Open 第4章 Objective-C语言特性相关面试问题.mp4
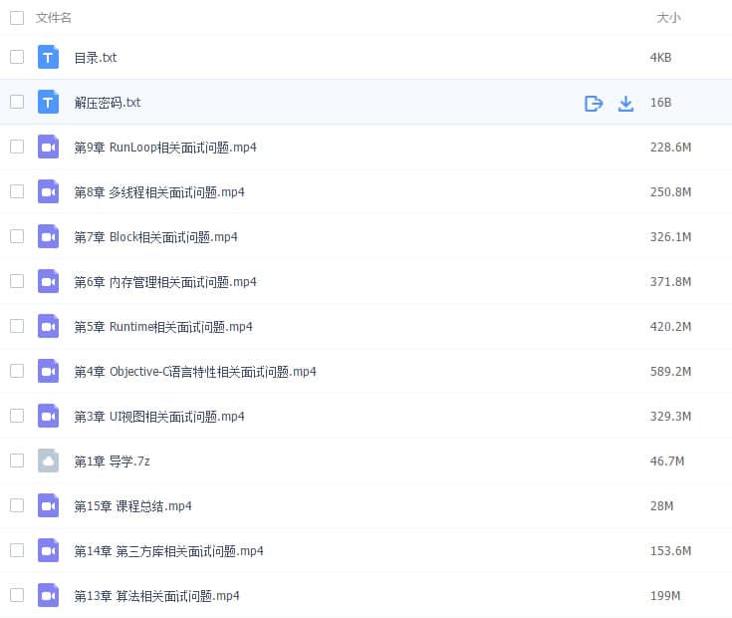Viewport: 732px width, 618px height. pos(195,372)
